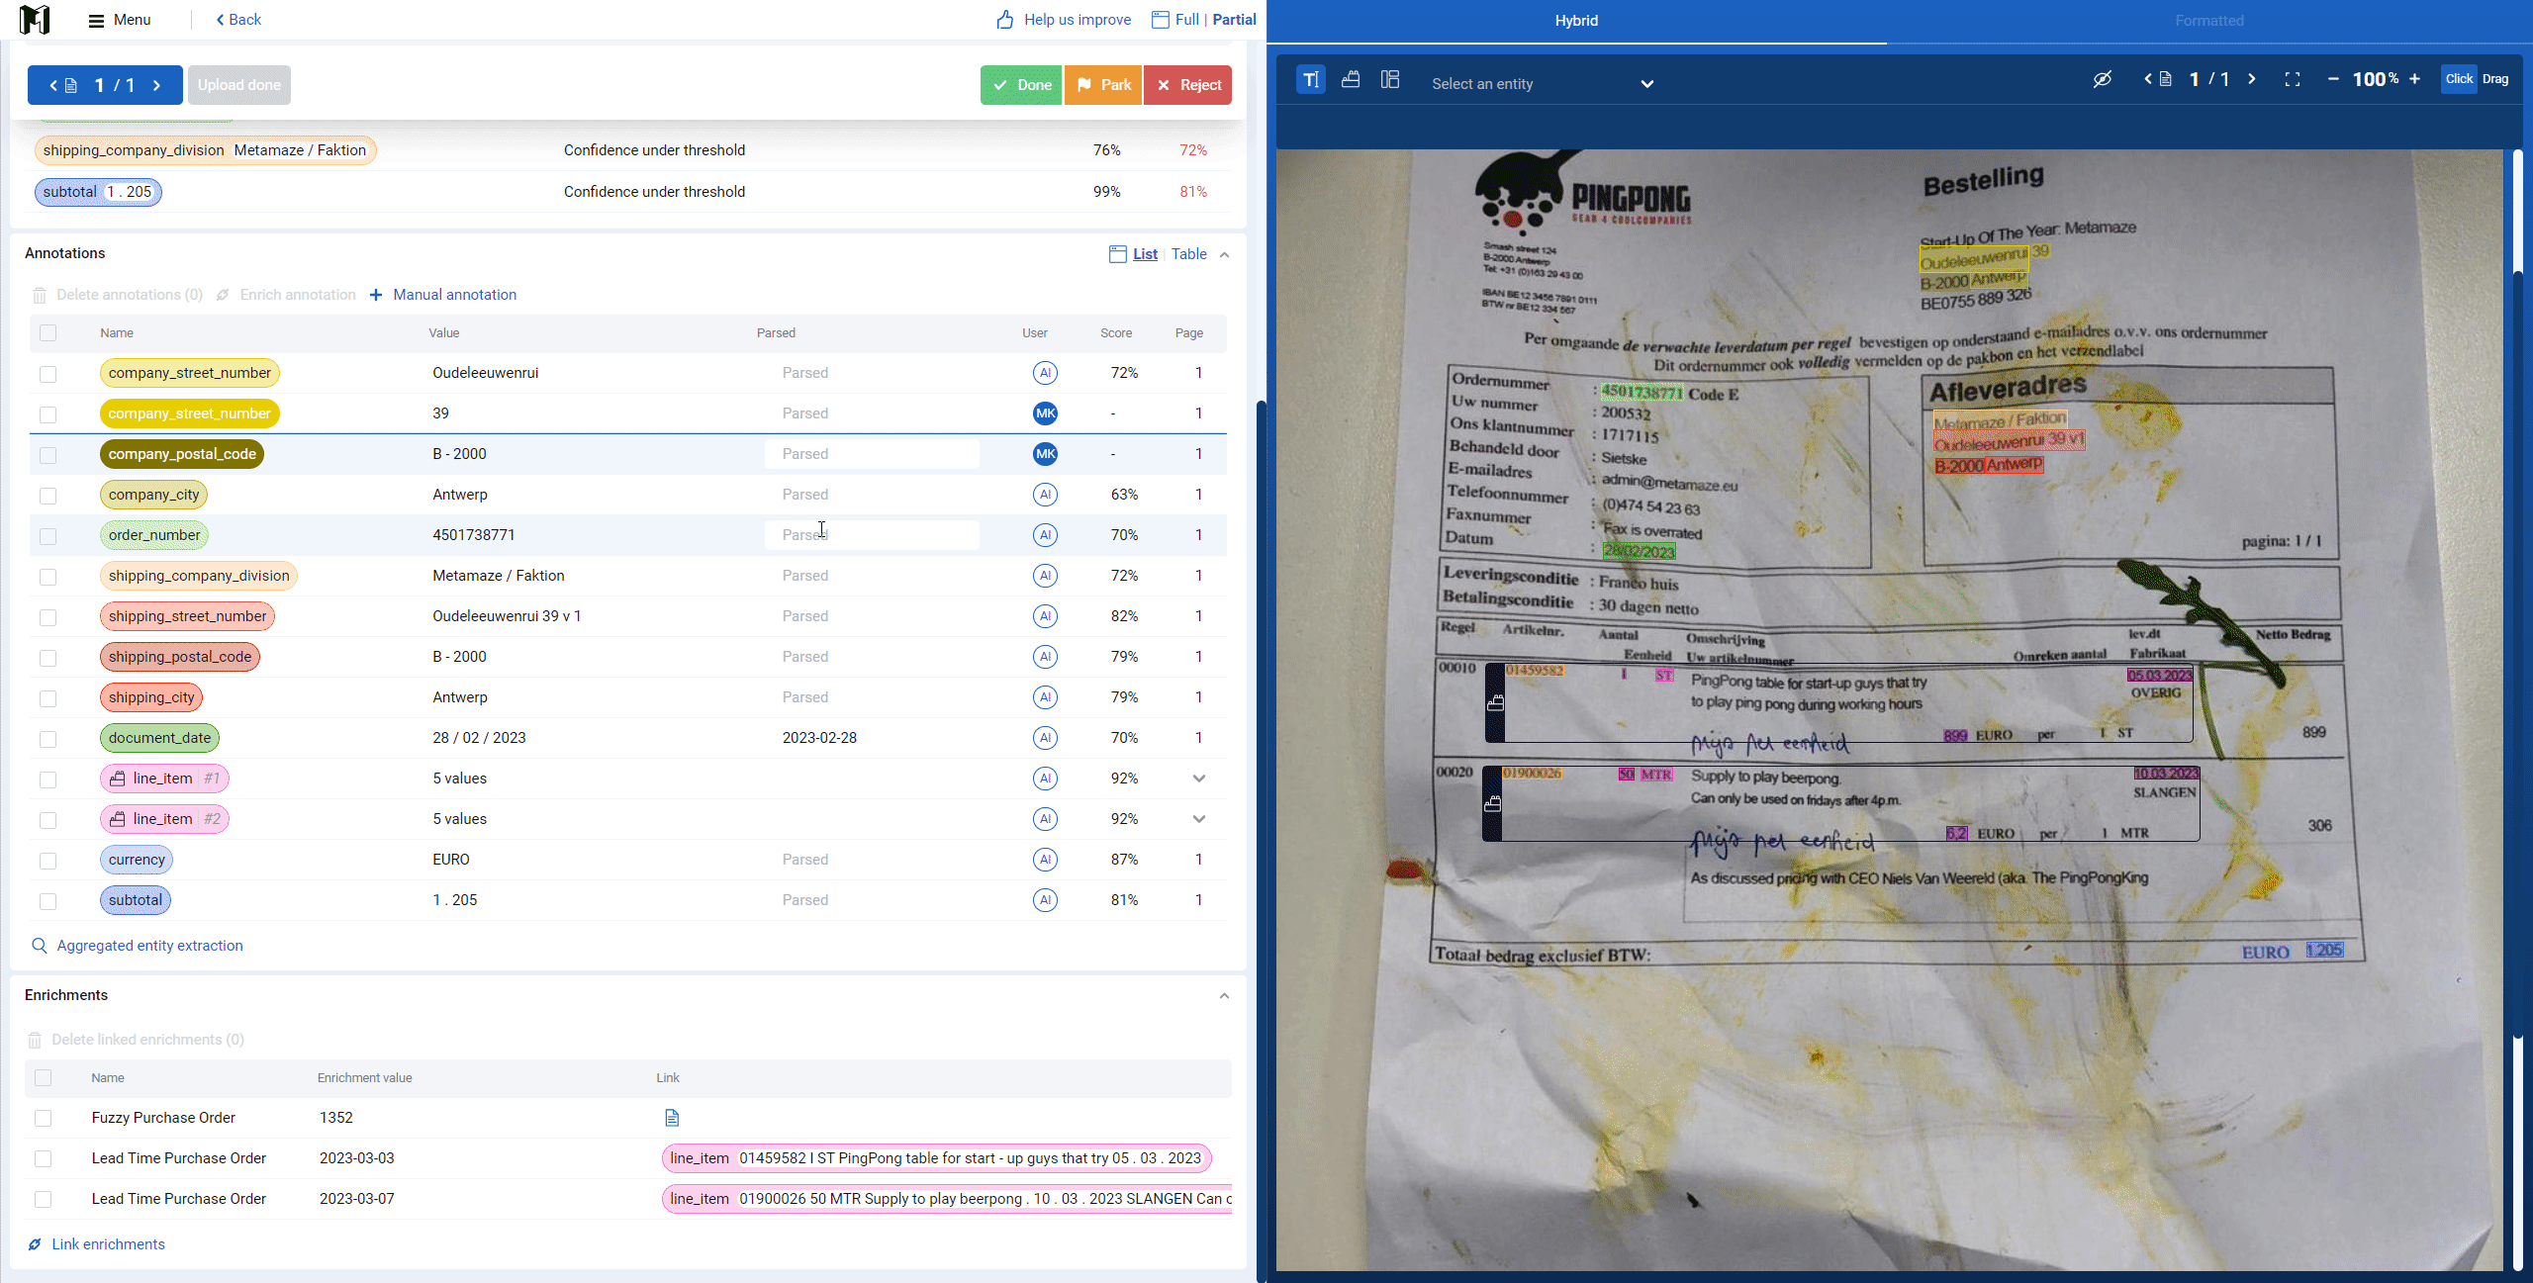
Task: Toggle annotation visibility eye icon
Action: (2103, 79)
